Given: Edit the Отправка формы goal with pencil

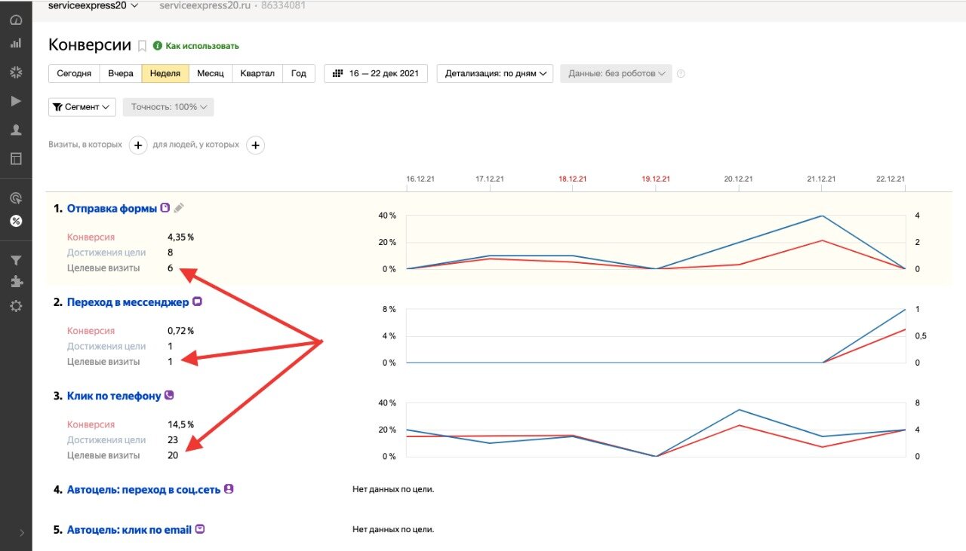Looking at the screenshot, I should 179,208.
